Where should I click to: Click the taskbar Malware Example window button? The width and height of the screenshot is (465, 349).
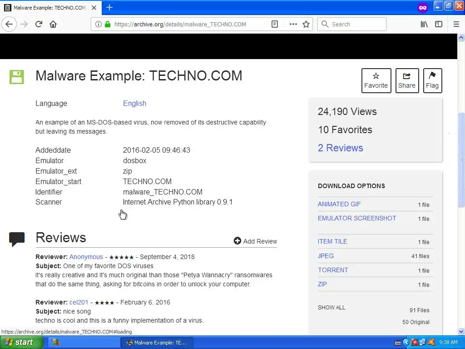tap(157, 343)
